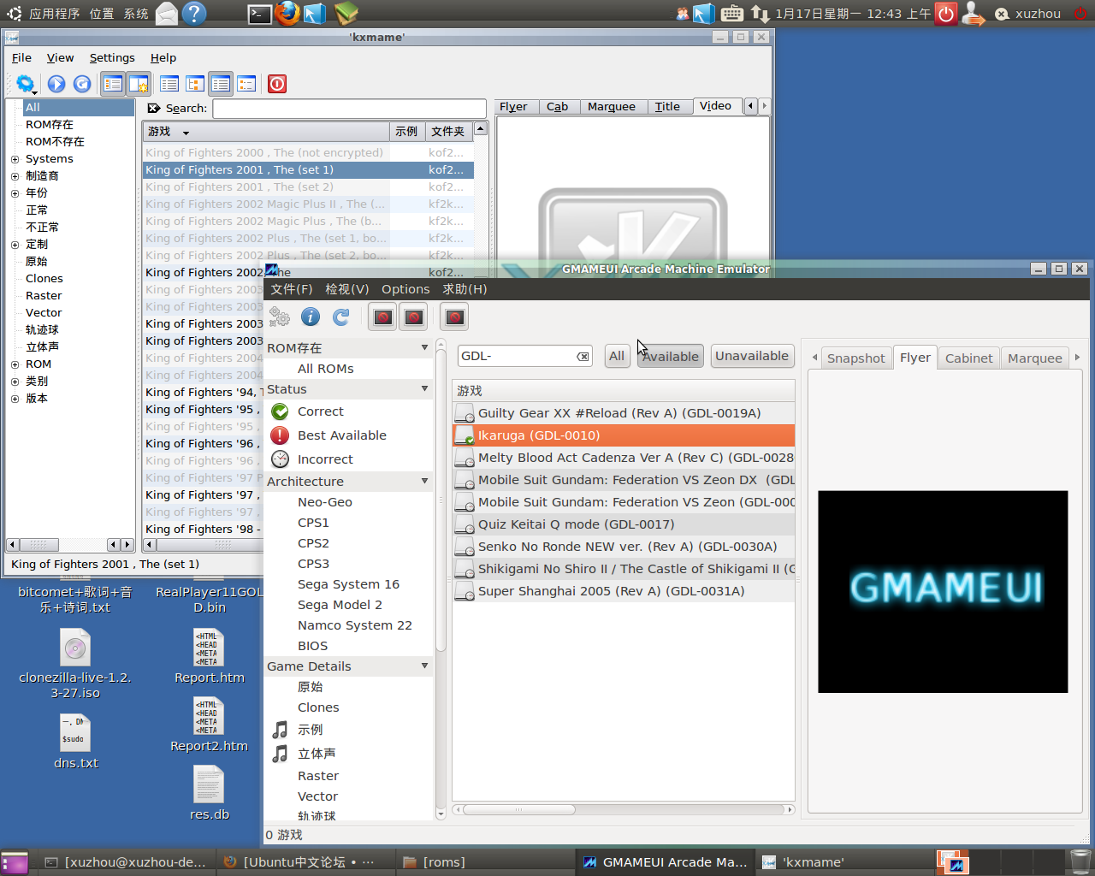Select the details tree view icon in kxmame
Image resolution: width=1095 pixels, height=876 pixels.
[x=246, y=84]
